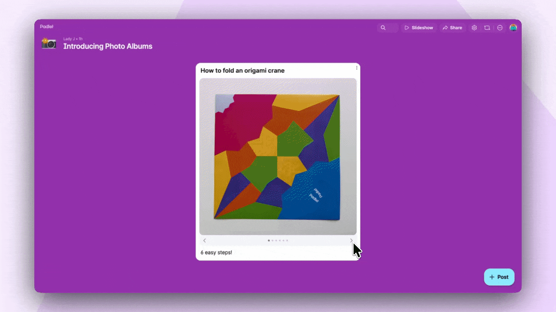Click the remake board icon
This screenshot has height=312, width=556.
click(x=487, y=27)
